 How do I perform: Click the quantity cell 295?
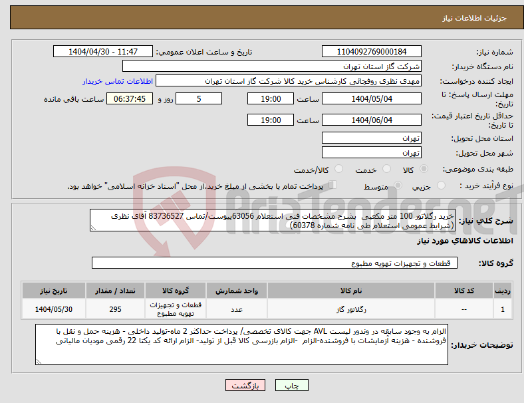coord(115,309)
